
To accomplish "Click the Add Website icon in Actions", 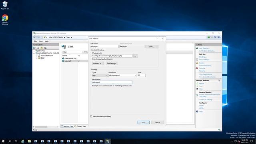I will pos(197,48).
